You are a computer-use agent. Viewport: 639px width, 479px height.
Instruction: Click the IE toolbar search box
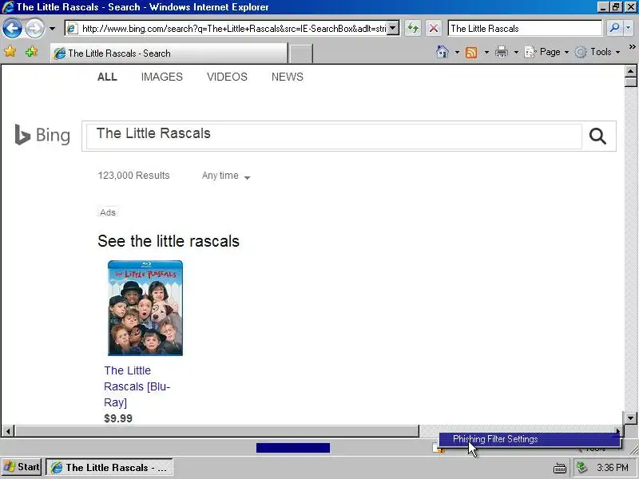pyautogui.click(x=525, y=29)
